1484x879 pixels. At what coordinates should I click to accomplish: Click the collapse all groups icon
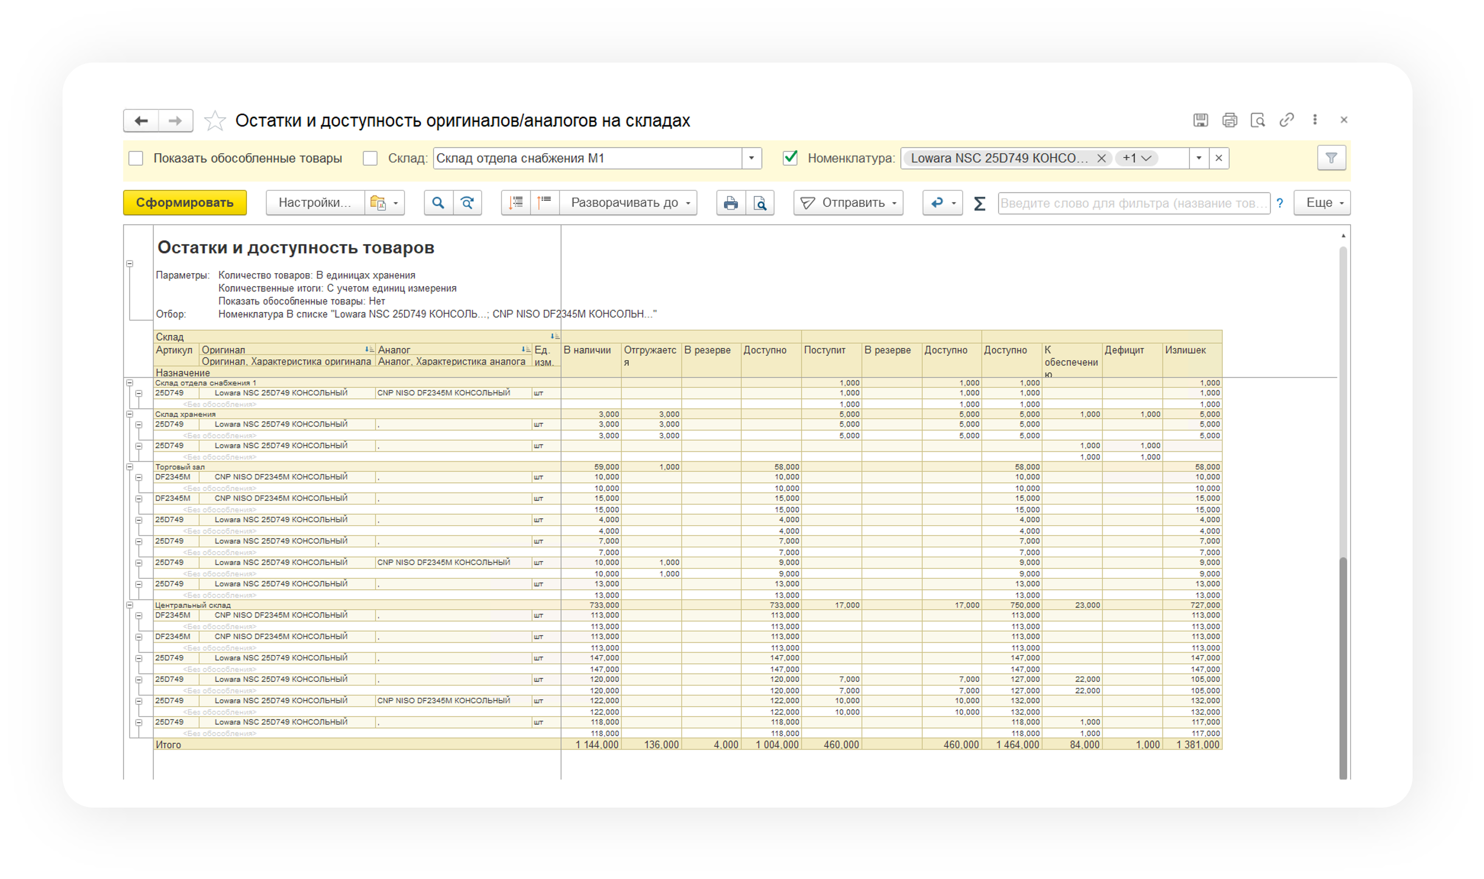545,203
